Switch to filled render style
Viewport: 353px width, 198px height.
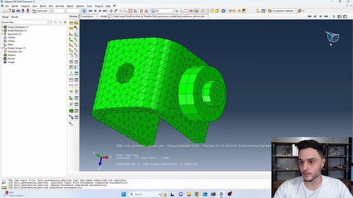tap(212, 11)
